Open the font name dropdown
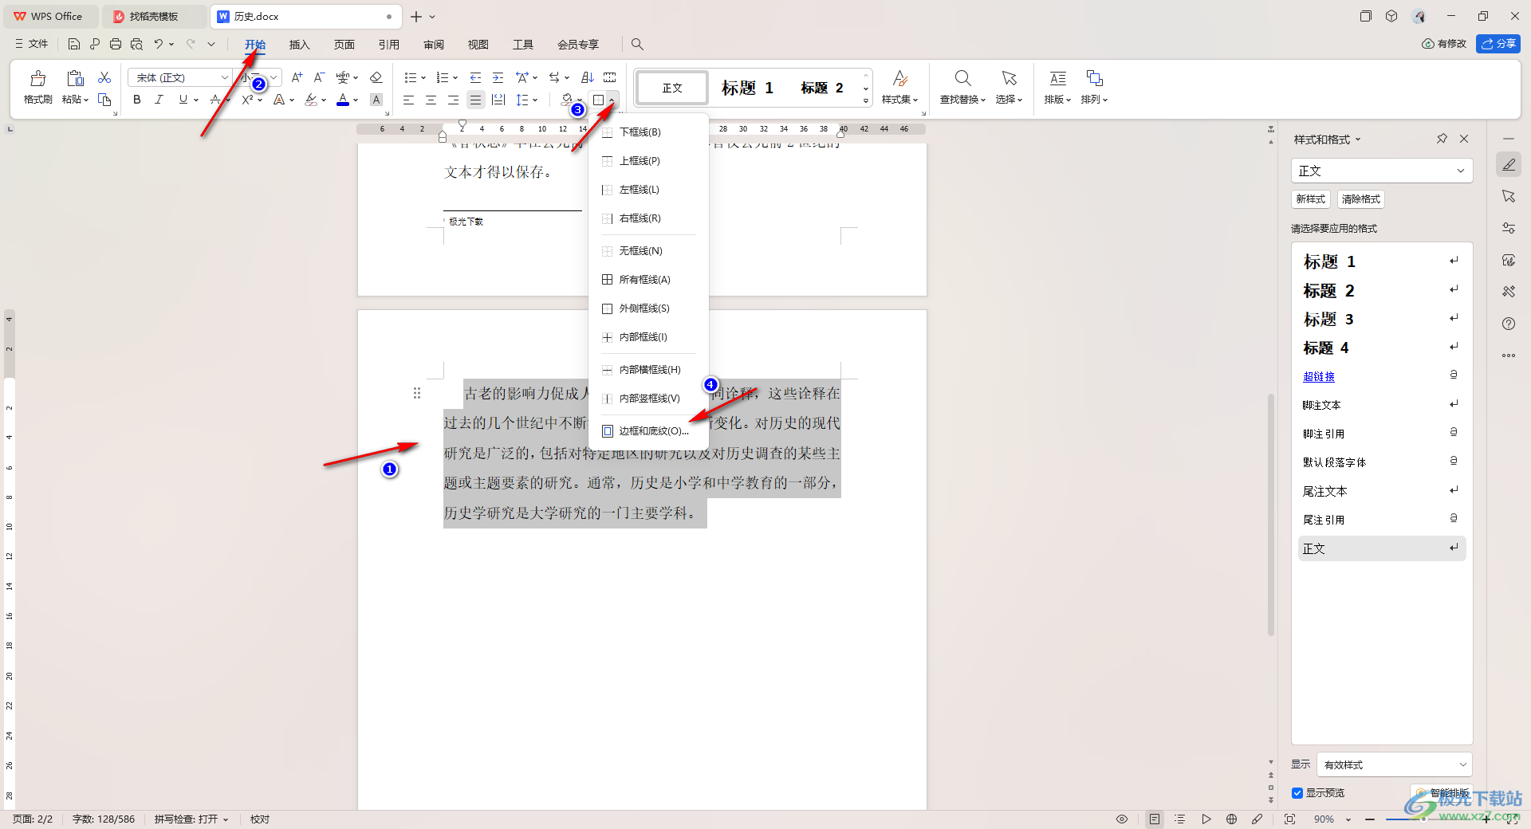Screen dimensions: 1531x829 [x=224, y=77]
